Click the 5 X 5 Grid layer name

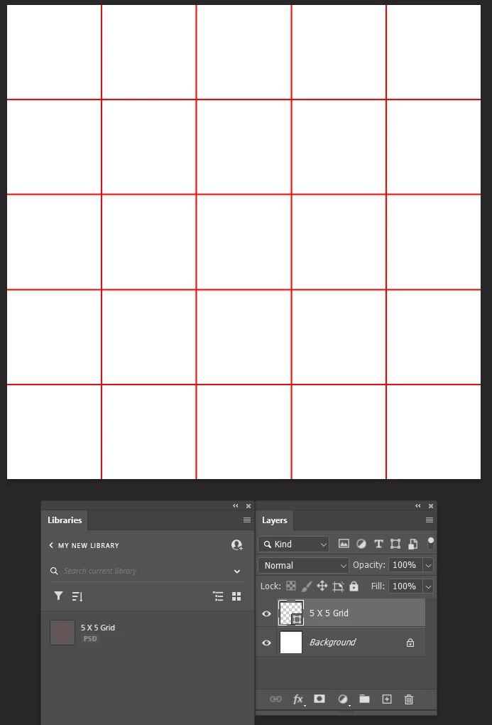[x=329, y=613]
